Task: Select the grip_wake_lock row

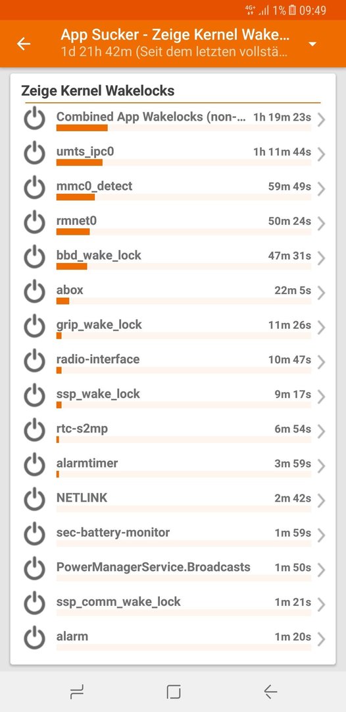Action: 173,328
